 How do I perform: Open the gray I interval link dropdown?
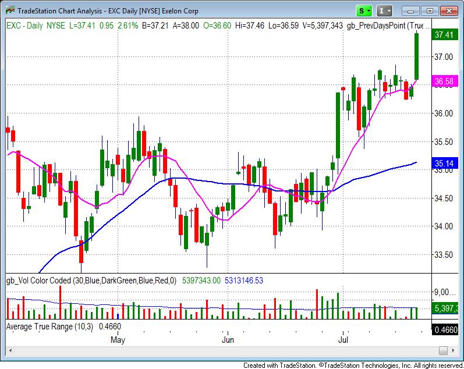pos(385,10)
